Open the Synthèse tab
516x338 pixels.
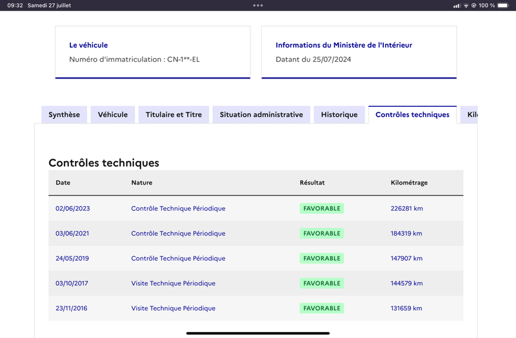pos(64,115)
